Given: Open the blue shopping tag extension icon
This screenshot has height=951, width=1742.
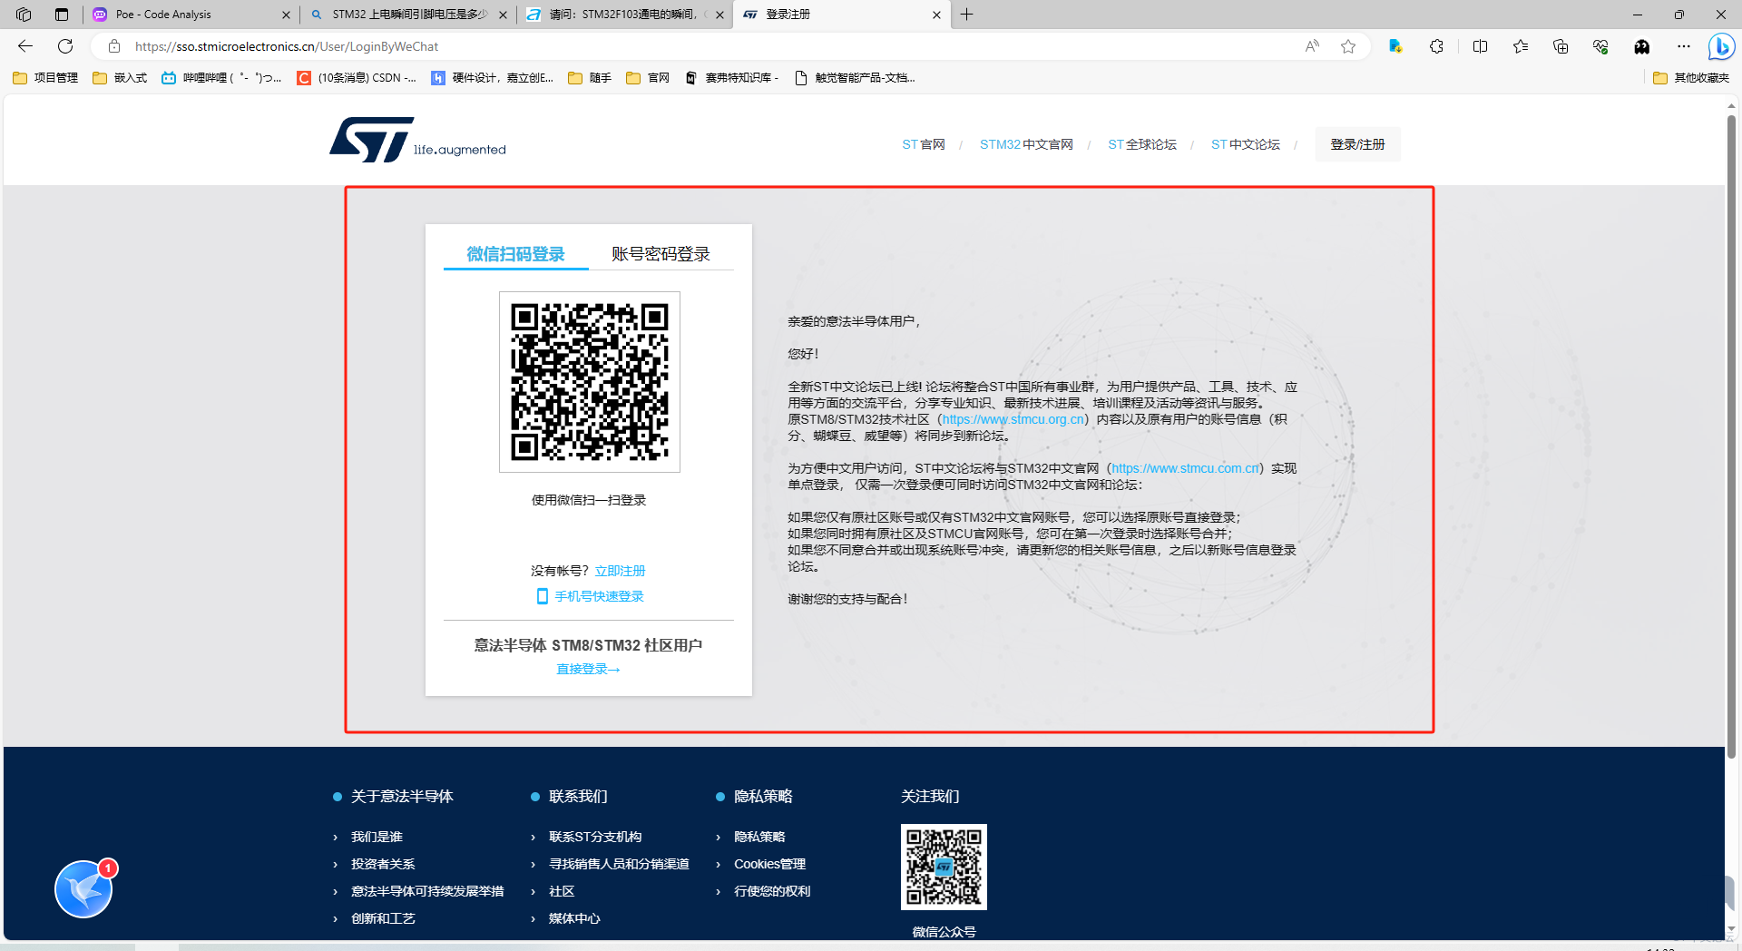Looking at the screenshot, I should click(x=1395, y=46).
